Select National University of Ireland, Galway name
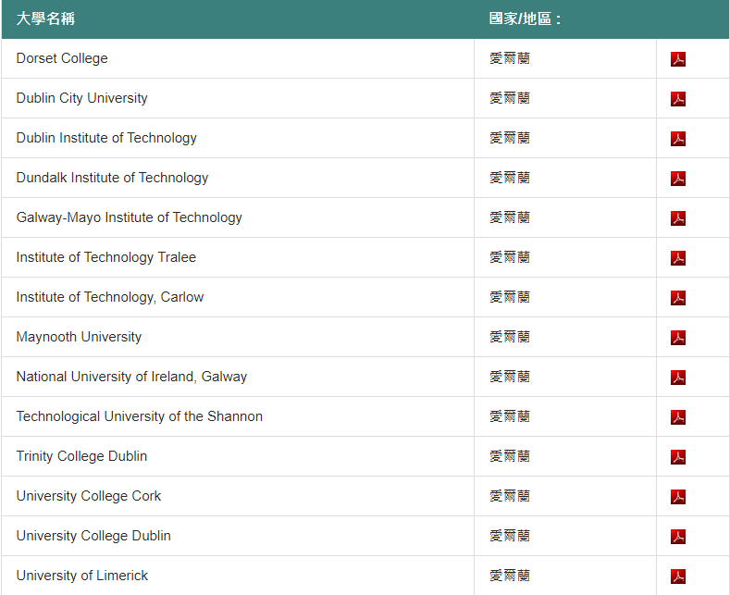 point(131,377)
